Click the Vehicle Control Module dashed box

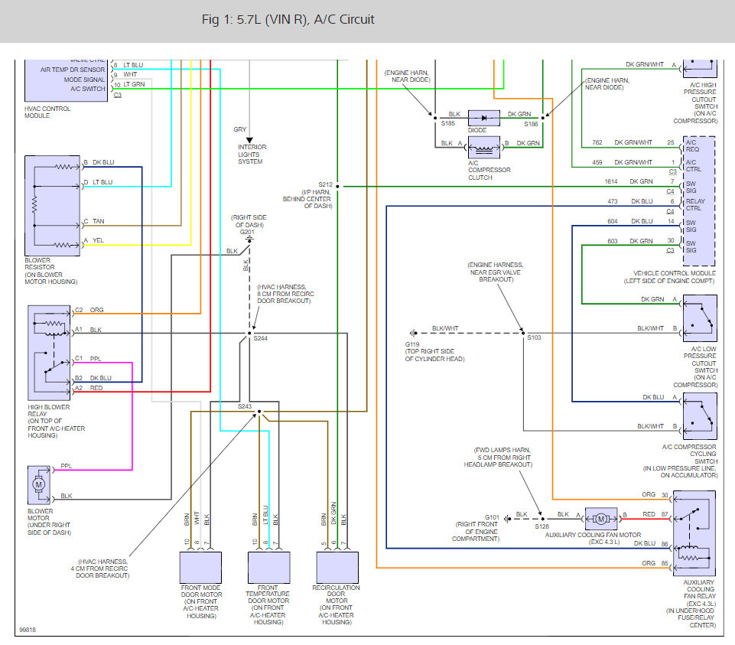click(699, 201)
